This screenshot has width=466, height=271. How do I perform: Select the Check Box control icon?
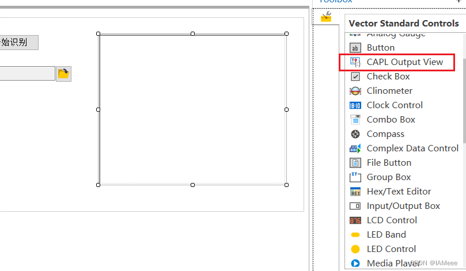click(x=355, y=77)
